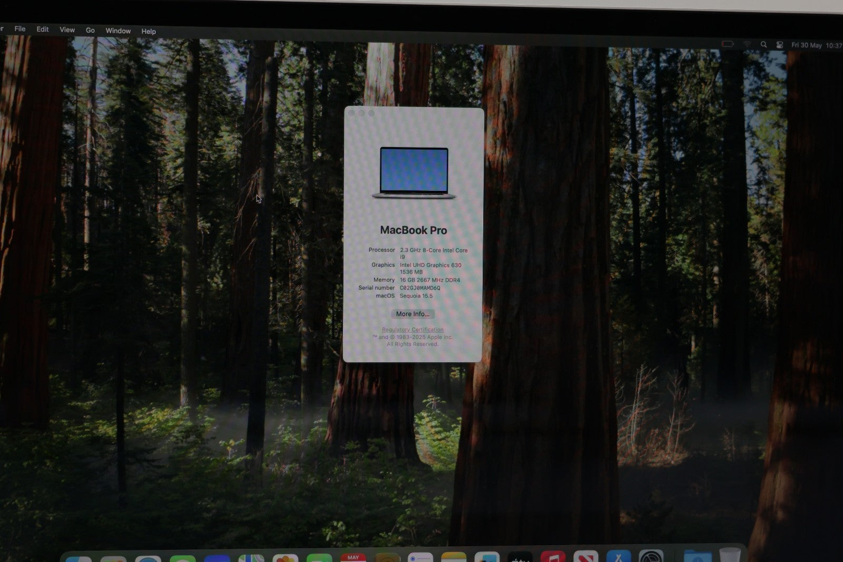Open App Store from the Dock
The height and width of the screenshot is (562, 843).
pyautogui.click(x=619, y=556)
